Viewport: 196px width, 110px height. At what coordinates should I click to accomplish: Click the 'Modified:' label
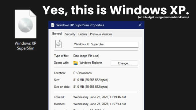(60, 104)
